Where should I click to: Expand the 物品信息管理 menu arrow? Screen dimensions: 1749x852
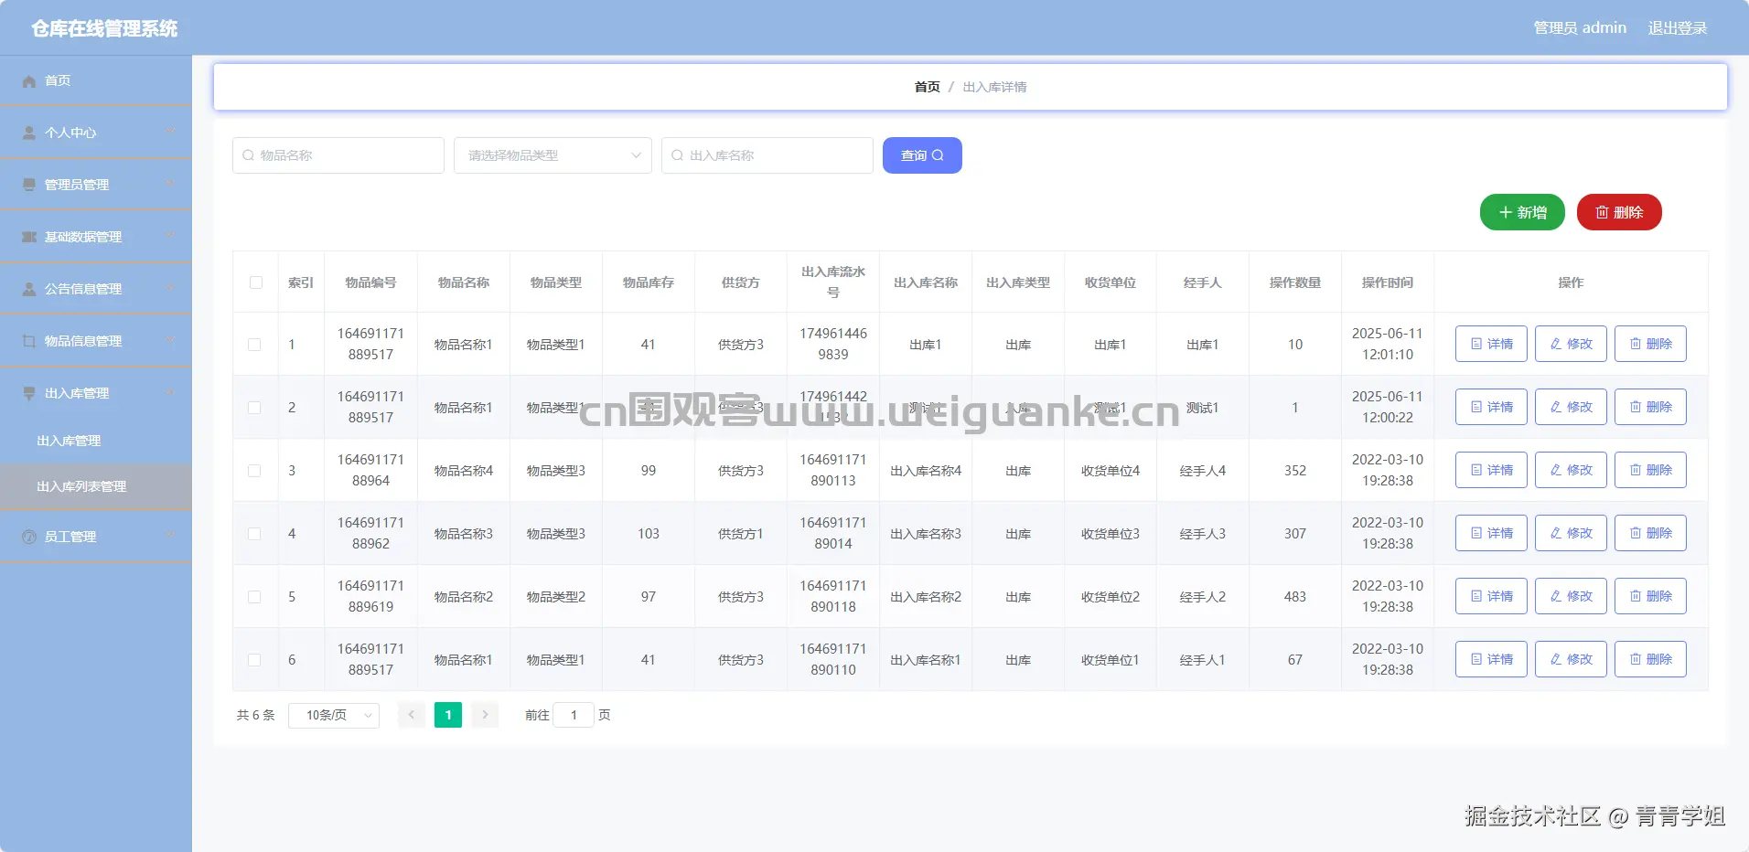pos(170,341)
